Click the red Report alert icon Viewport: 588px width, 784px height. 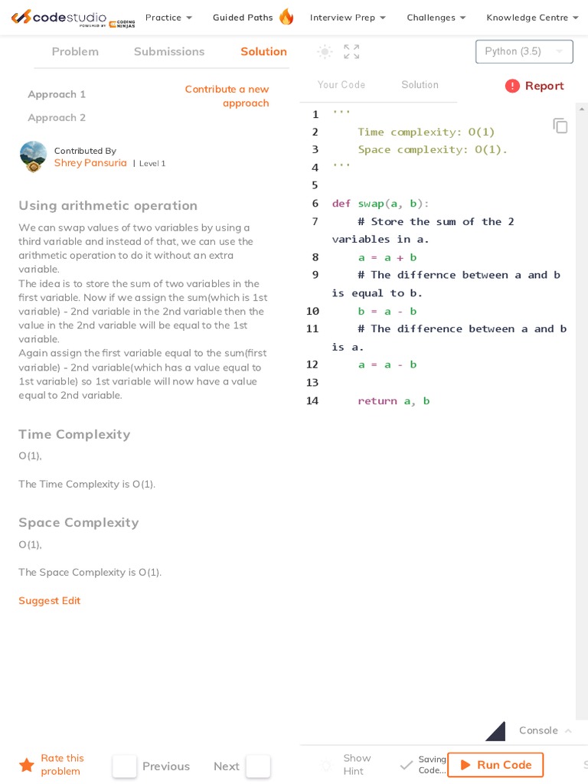[512, 86]
